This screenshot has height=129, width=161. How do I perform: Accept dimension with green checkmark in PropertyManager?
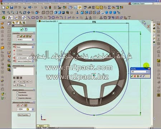(21, 29)
